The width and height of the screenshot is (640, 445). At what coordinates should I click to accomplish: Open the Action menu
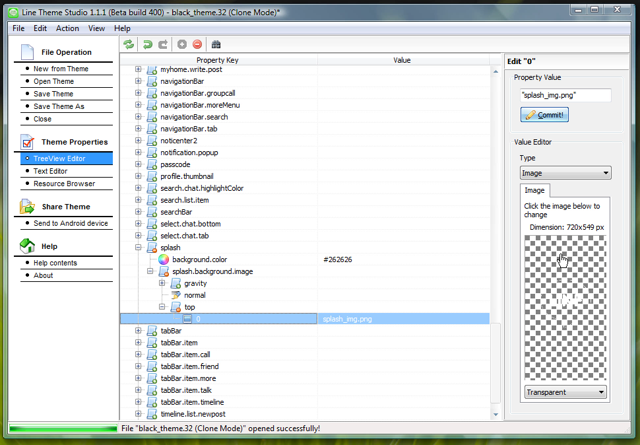pyautogui.click(x=67, y=28)
